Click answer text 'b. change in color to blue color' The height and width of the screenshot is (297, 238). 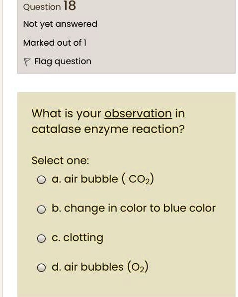[x=134, y=209]
